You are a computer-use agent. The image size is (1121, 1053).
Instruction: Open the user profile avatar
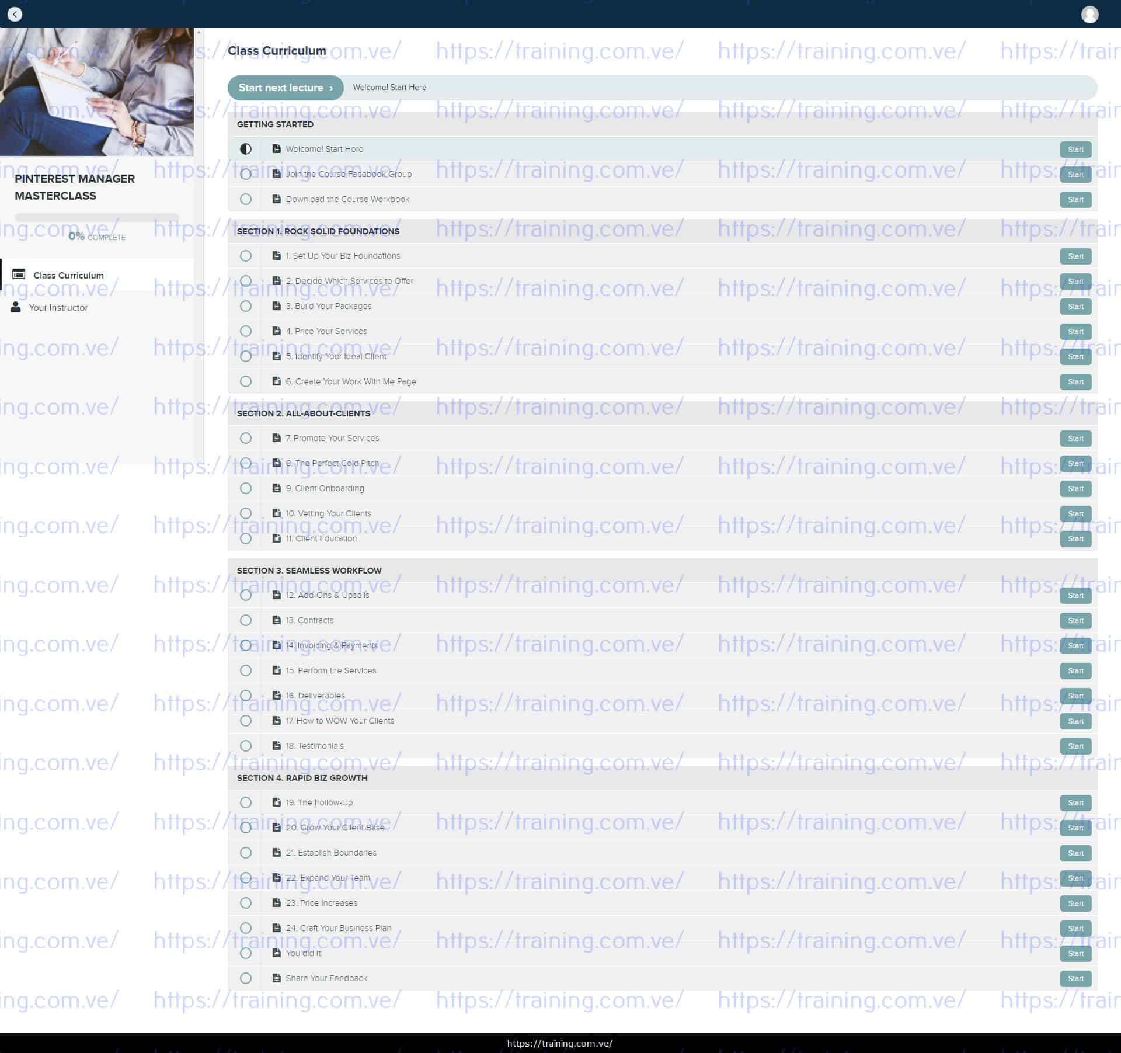tap(1089, 14)
